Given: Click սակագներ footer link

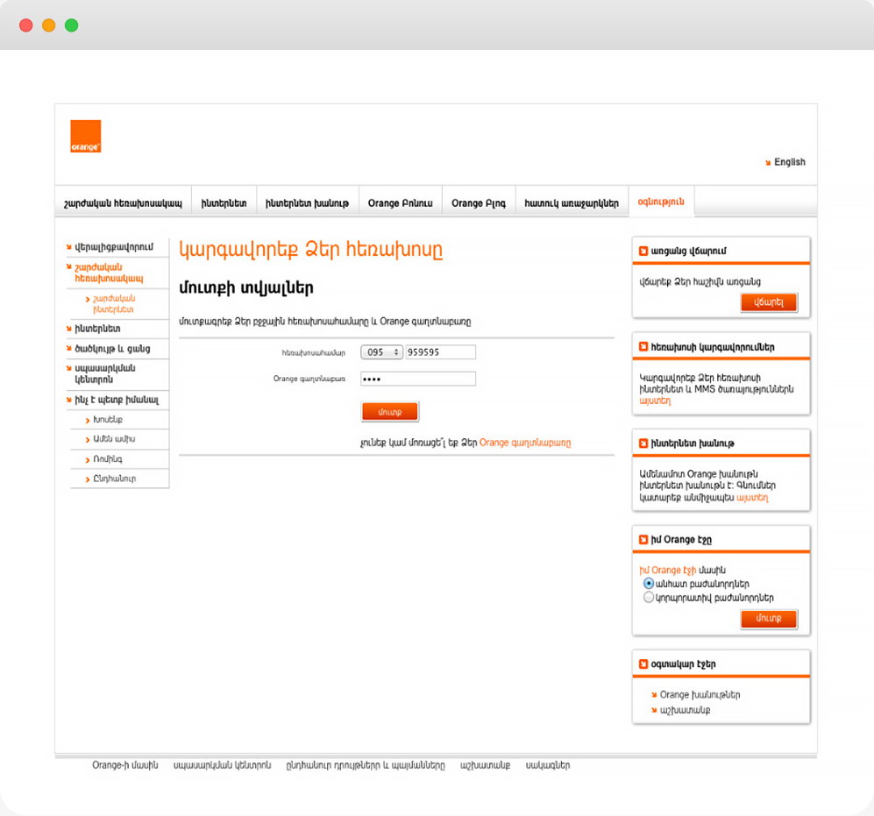Looking at the screenshot, I should click(548, 765).
